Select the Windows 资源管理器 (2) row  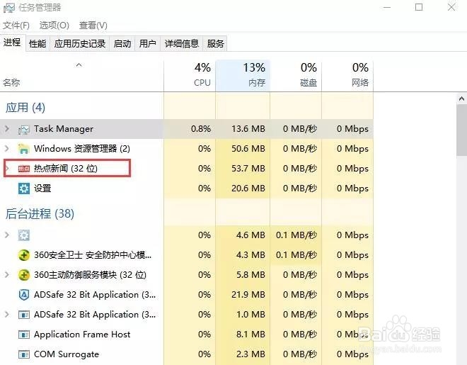[186, 149]
